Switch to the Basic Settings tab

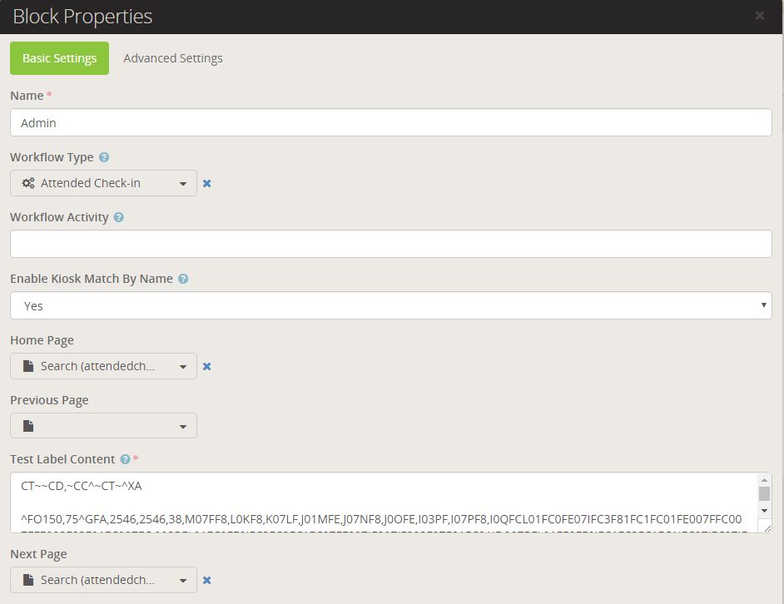59,58
